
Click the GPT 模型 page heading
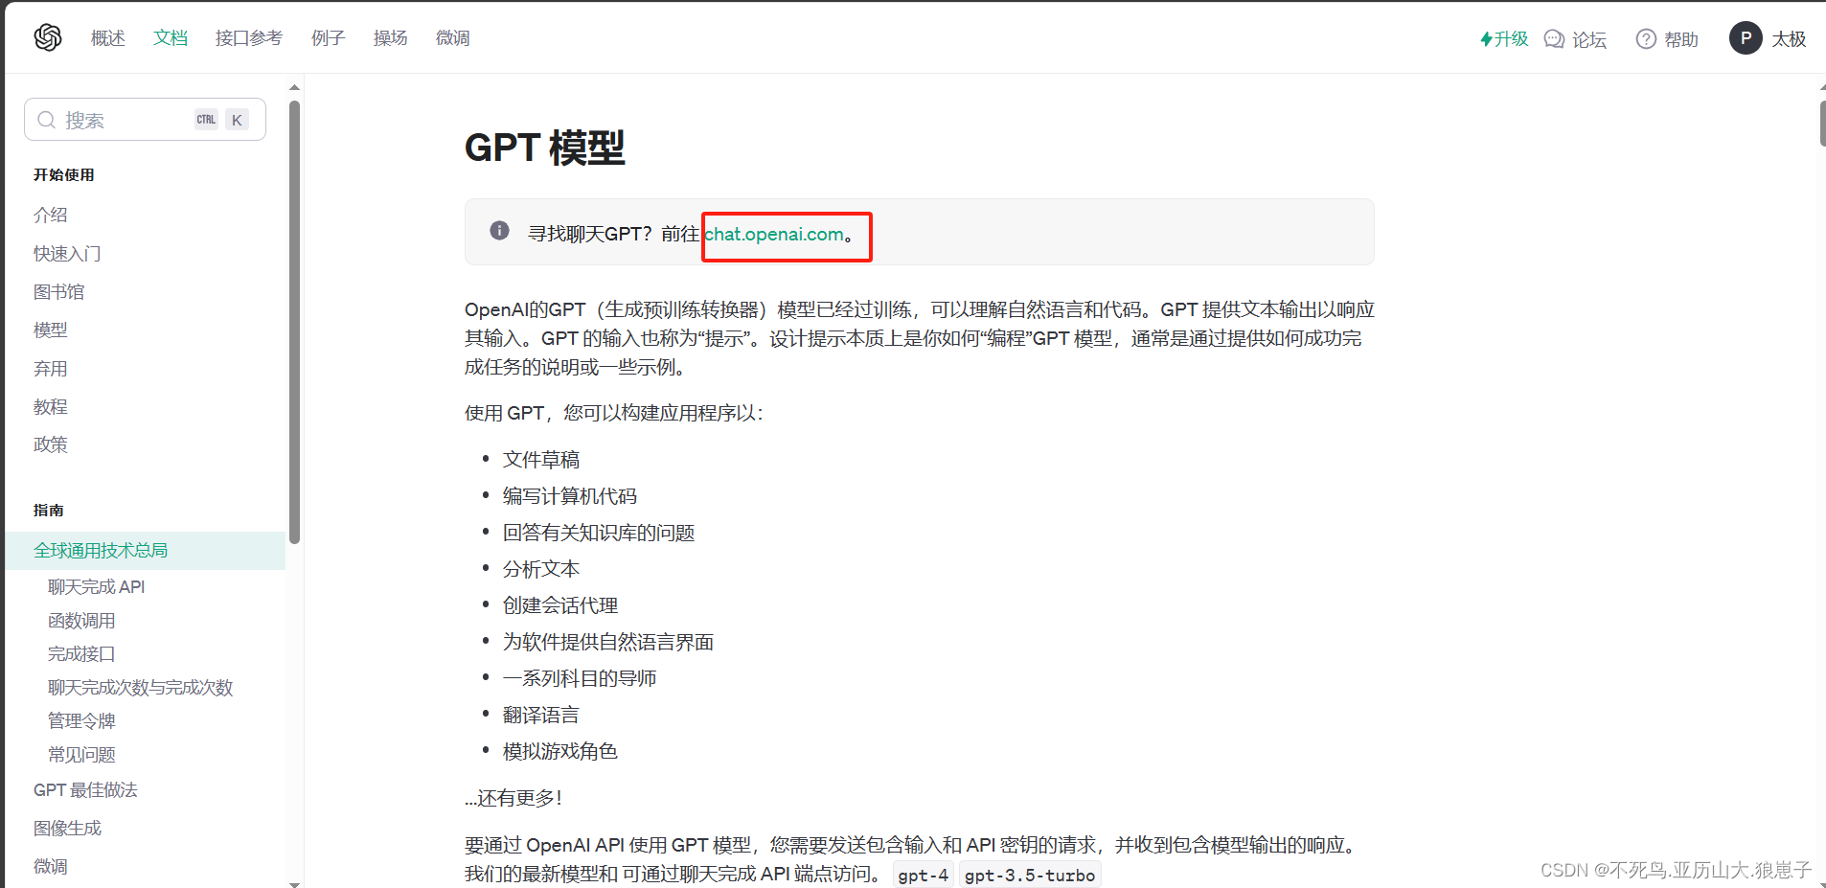[x=545, y=148]
